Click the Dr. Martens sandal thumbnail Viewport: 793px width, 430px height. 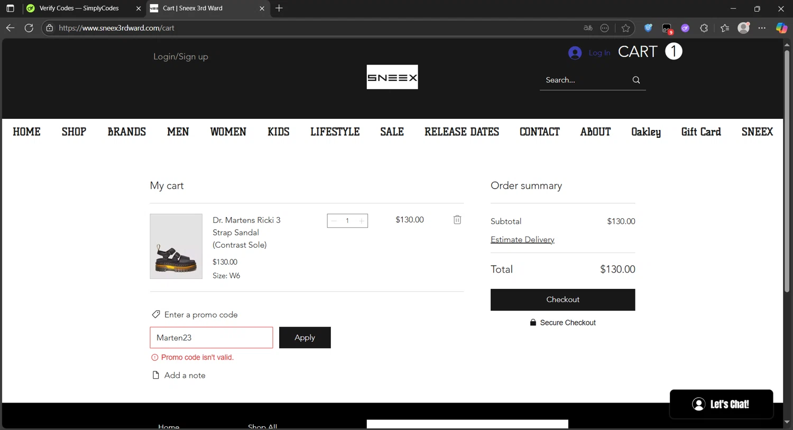click(176, 246)
